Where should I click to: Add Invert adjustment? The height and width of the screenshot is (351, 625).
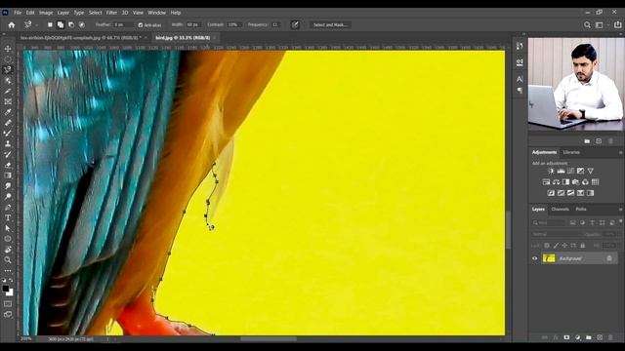(x=551, y=193)
